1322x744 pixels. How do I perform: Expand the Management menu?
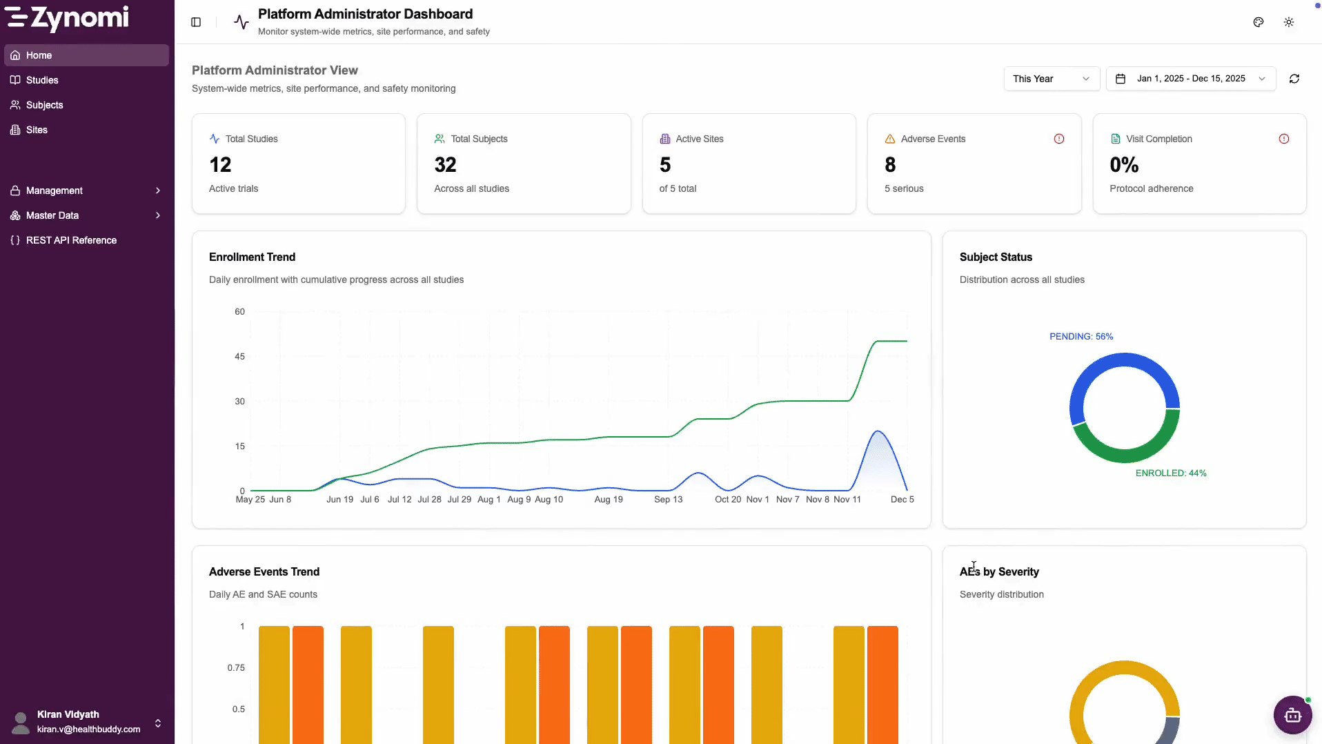pyautogui.click(x=86, y=190)
